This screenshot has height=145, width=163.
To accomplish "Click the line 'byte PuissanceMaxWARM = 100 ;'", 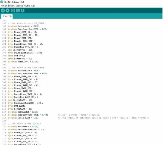I will pos(26,103).
